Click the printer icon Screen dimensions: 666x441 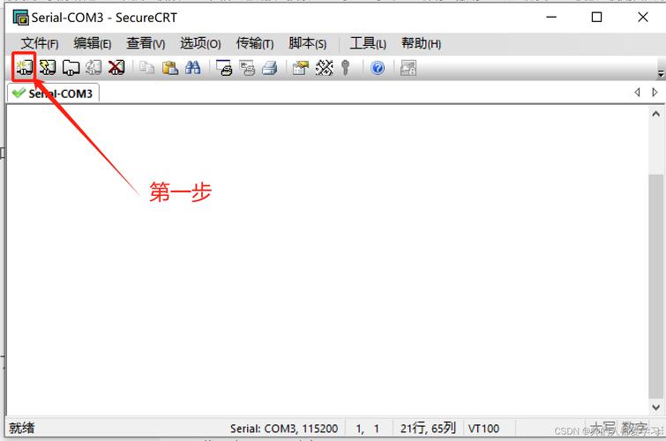coord(270,68)
